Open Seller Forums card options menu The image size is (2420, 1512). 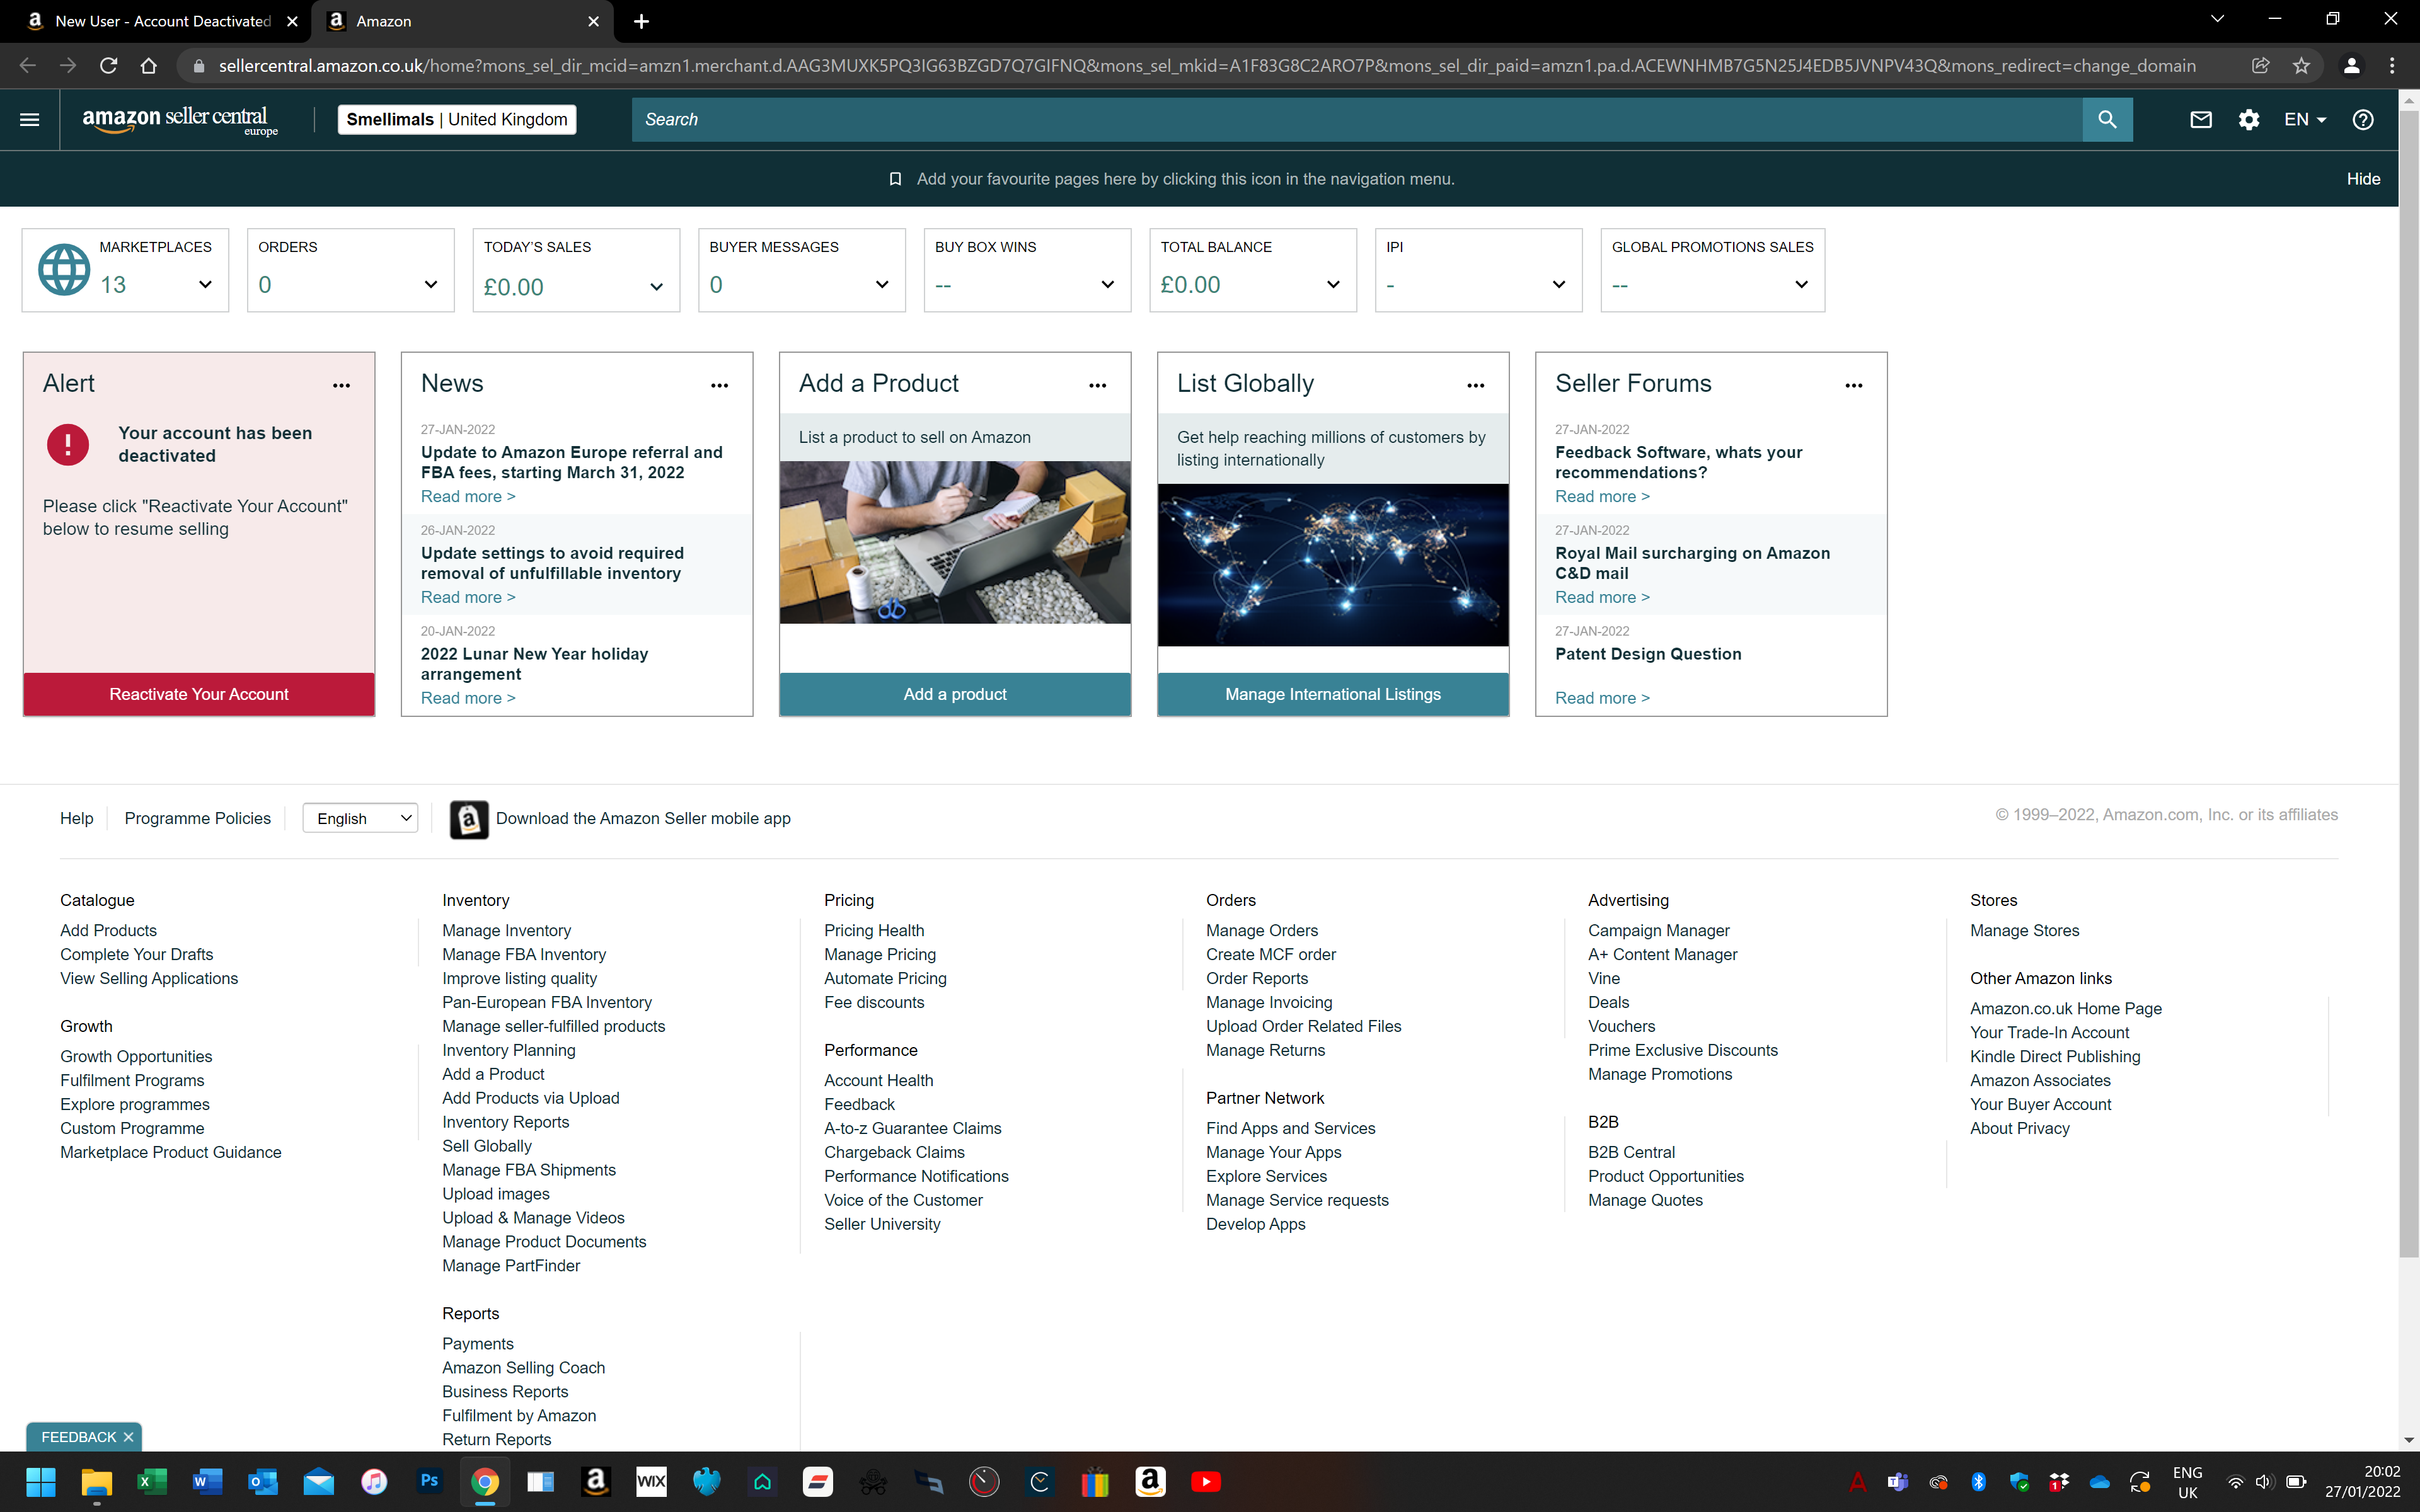click(1853, 385)
